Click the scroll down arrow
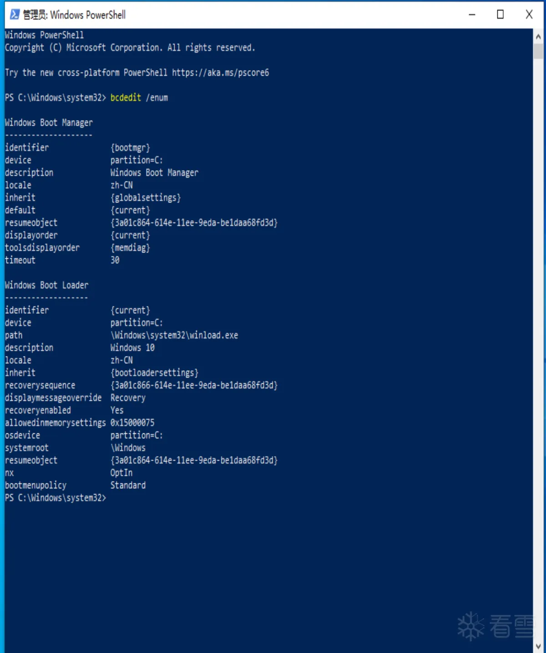The image size is (546, 653). [x=538, y=646]
